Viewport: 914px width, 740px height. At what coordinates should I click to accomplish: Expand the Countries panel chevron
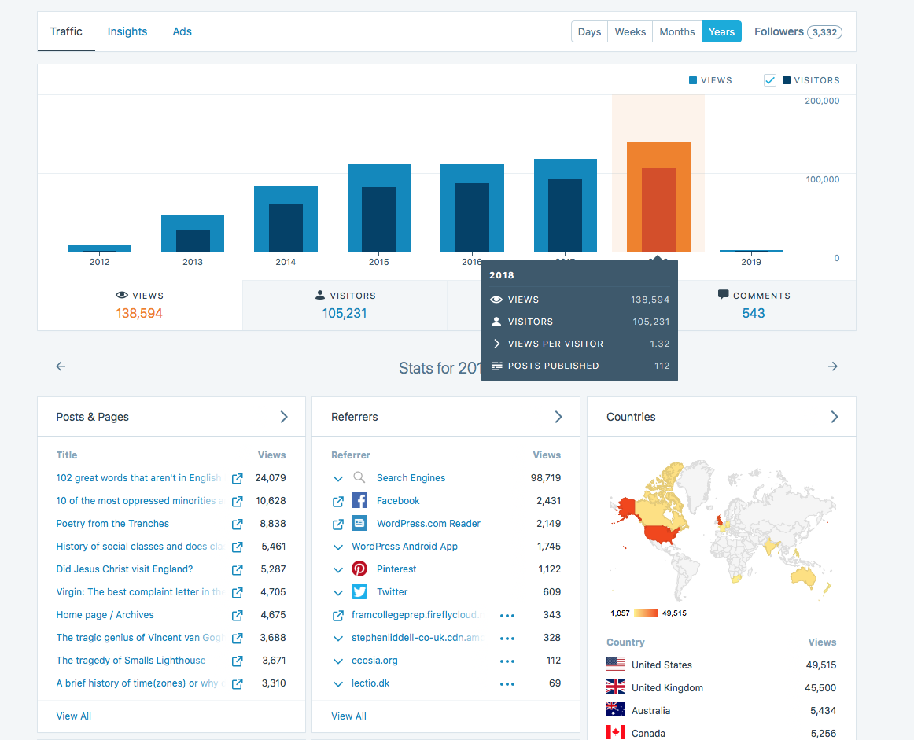tap(835, 417)
